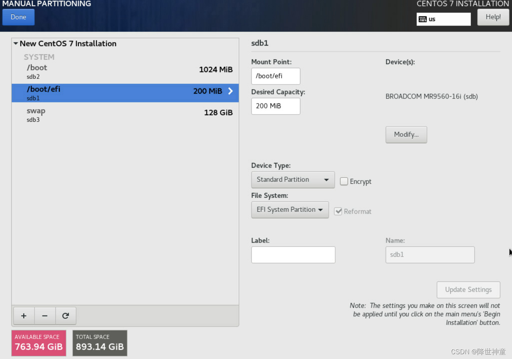The image size is (512, 359).
Task: Toggle the Encrypt checkbox
Action: 344,181
